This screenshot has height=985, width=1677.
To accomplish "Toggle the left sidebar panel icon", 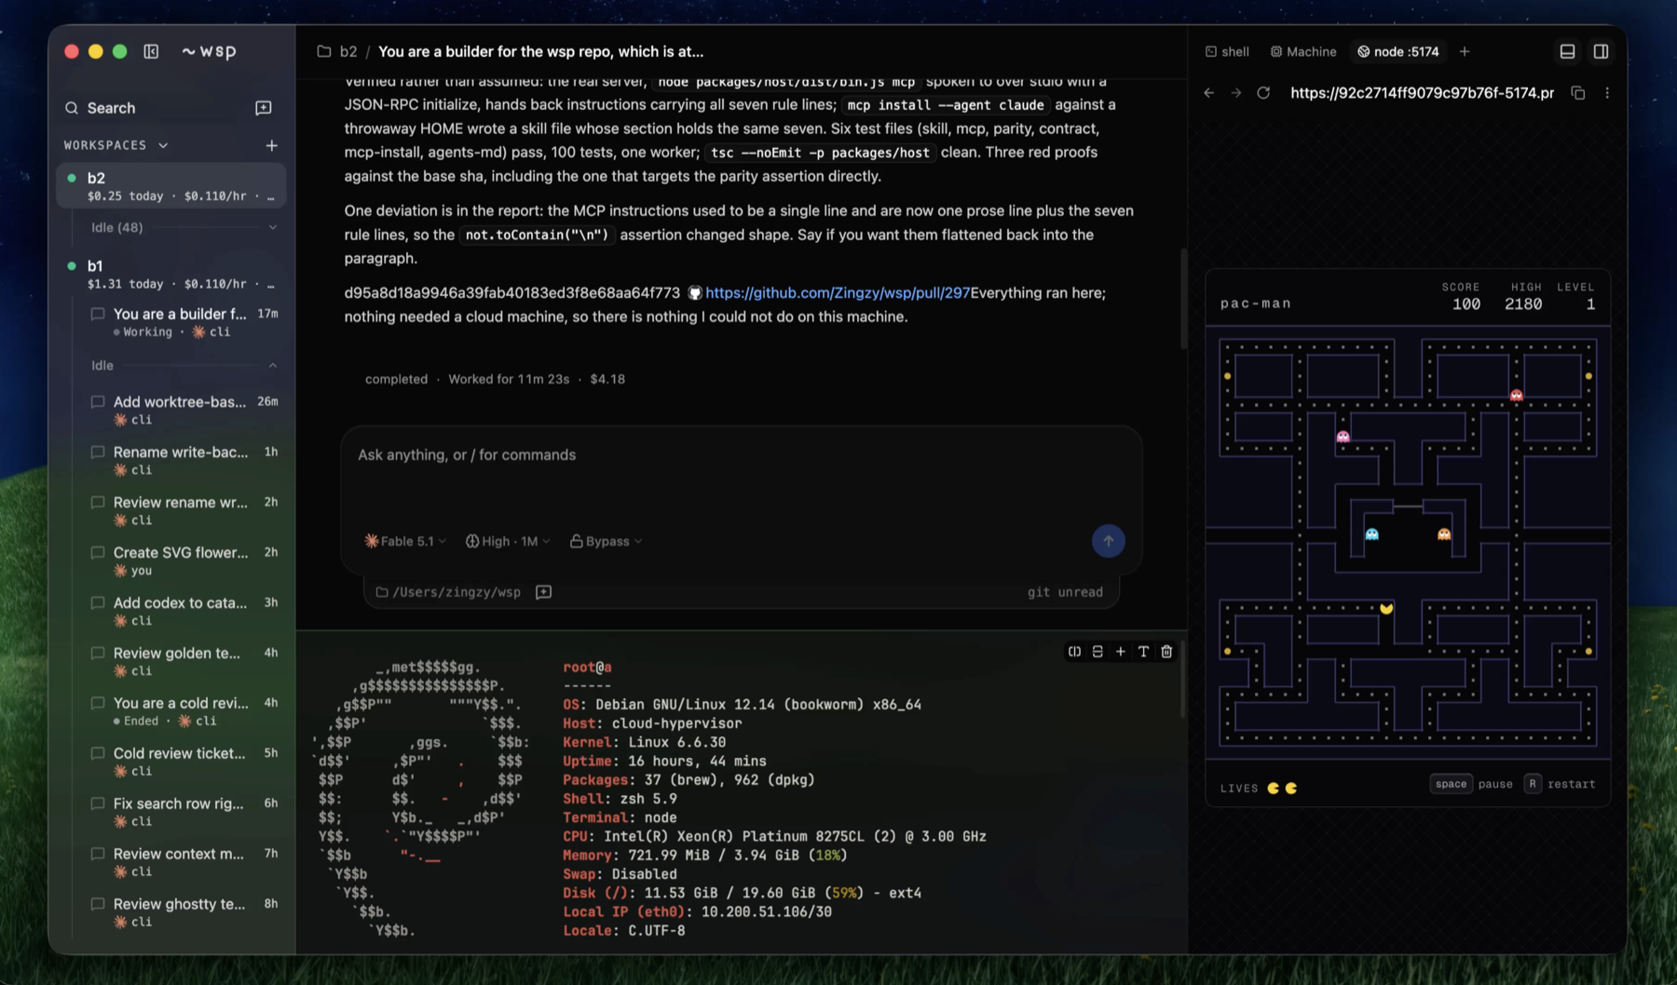I will 151,51.
